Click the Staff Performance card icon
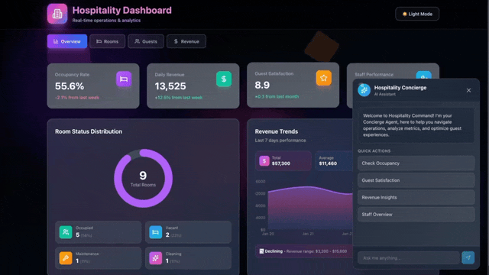This screenshot has width=489, height=275. point(424,75)
